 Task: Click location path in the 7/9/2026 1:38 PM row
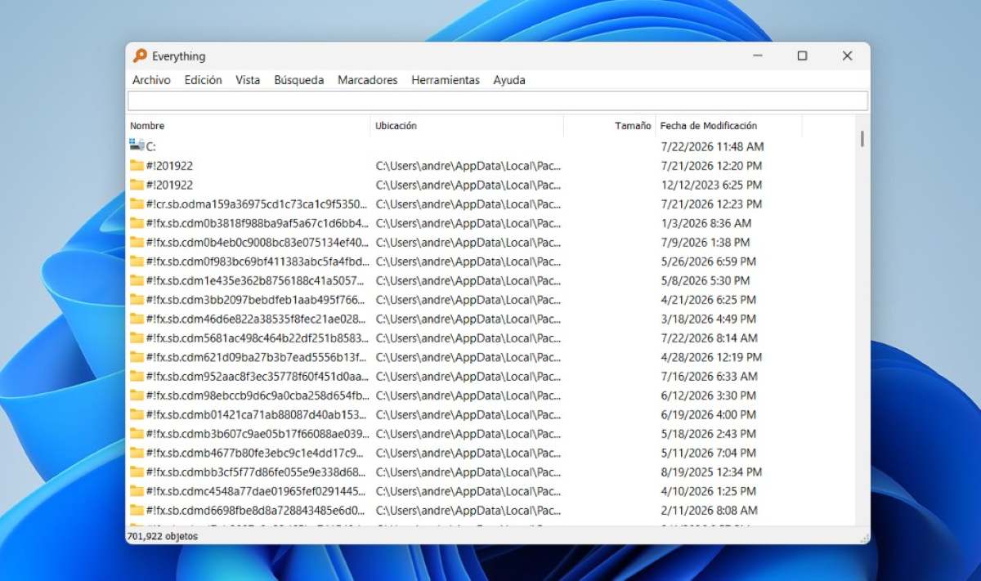pos(468,242)
